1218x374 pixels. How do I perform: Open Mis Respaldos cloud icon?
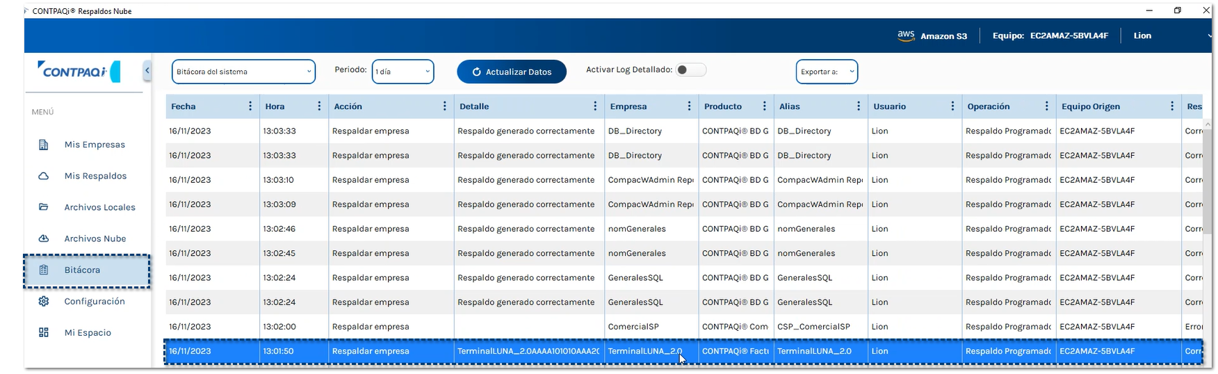tap(43, 176)
